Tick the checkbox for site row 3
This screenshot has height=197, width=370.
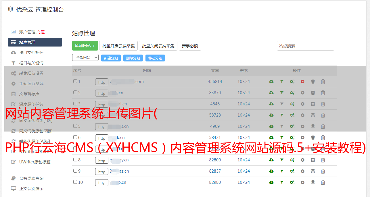pos(75,104)
